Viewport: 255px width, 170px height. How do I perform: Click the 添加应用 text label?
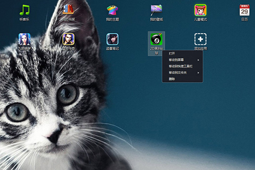(x=200, y=49)
